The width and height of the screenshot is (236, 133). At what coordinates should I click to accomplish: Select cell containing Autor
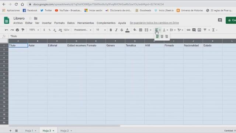[x=38, y=45]
